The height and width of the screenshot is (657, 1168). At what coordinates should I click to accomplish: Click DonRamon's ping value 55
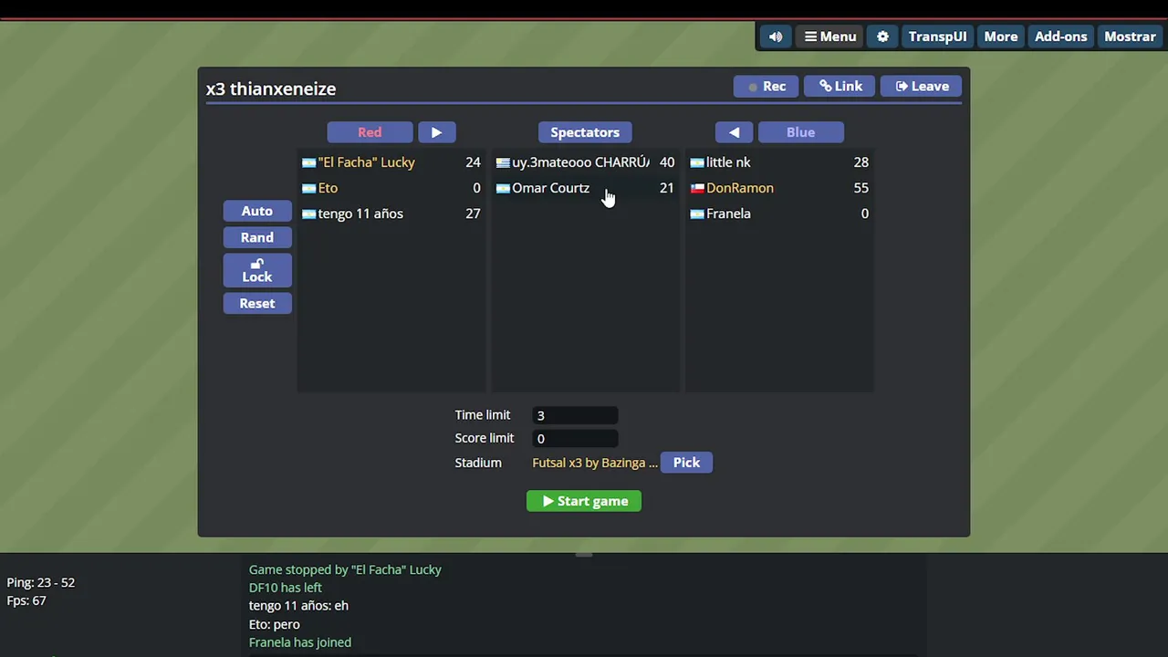(x=861, y=188)
